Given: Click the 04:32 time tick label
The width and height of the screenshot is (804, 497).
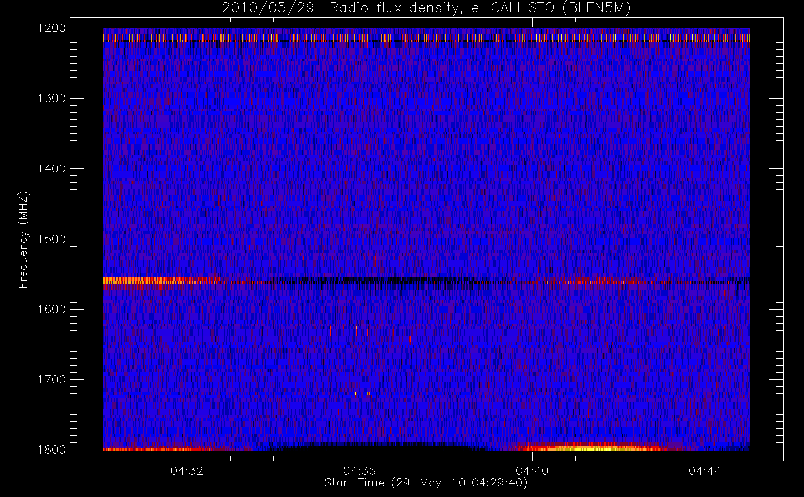Looking at the screenshot, I should point(187,471).
